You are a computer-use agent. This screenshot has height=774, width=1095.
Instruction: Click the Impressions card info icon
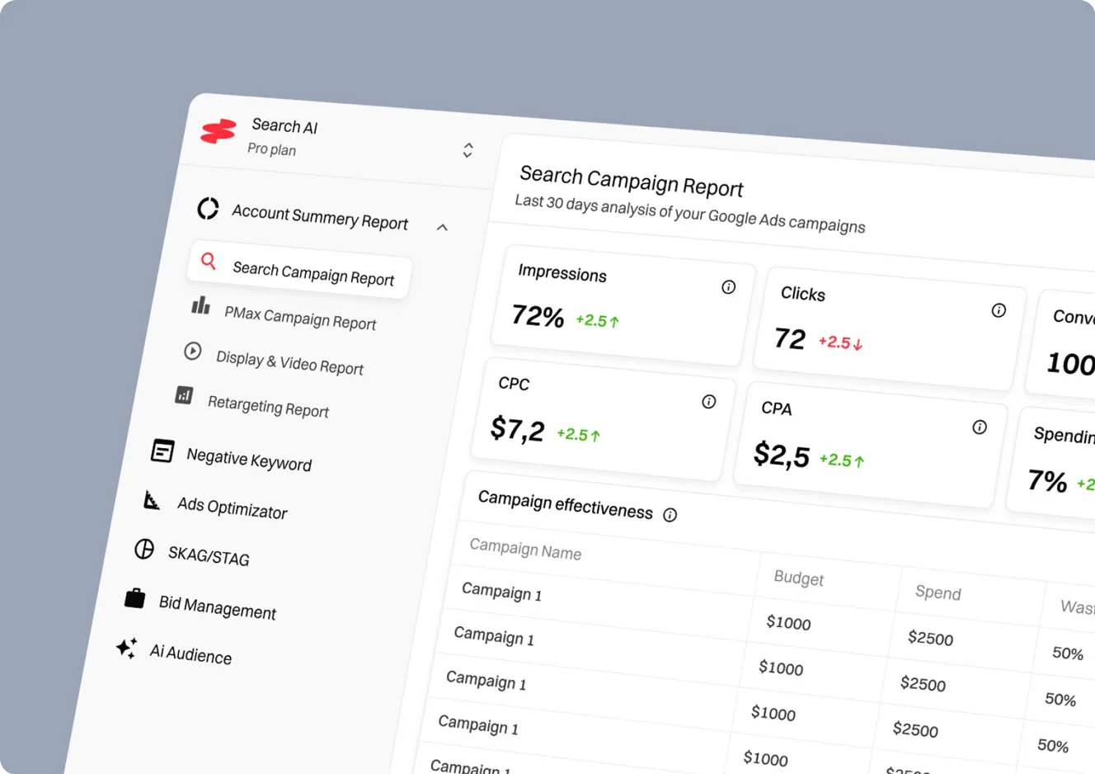[x=729, y=287]
